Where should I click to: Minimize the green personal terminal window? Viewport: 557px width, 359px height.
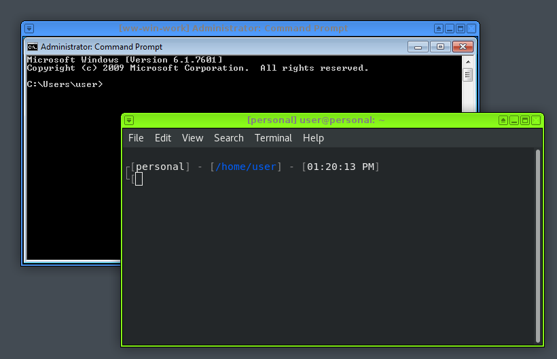click(x=514, y=120)
